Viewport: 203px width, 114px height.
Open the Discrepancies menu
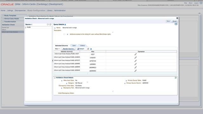tap(20, 10)
